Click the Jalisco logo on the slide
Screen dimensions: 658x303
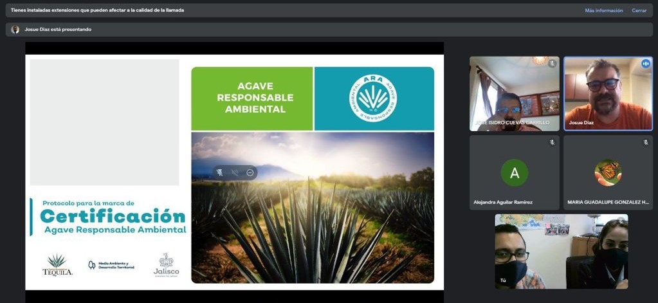tap(166, 265)
